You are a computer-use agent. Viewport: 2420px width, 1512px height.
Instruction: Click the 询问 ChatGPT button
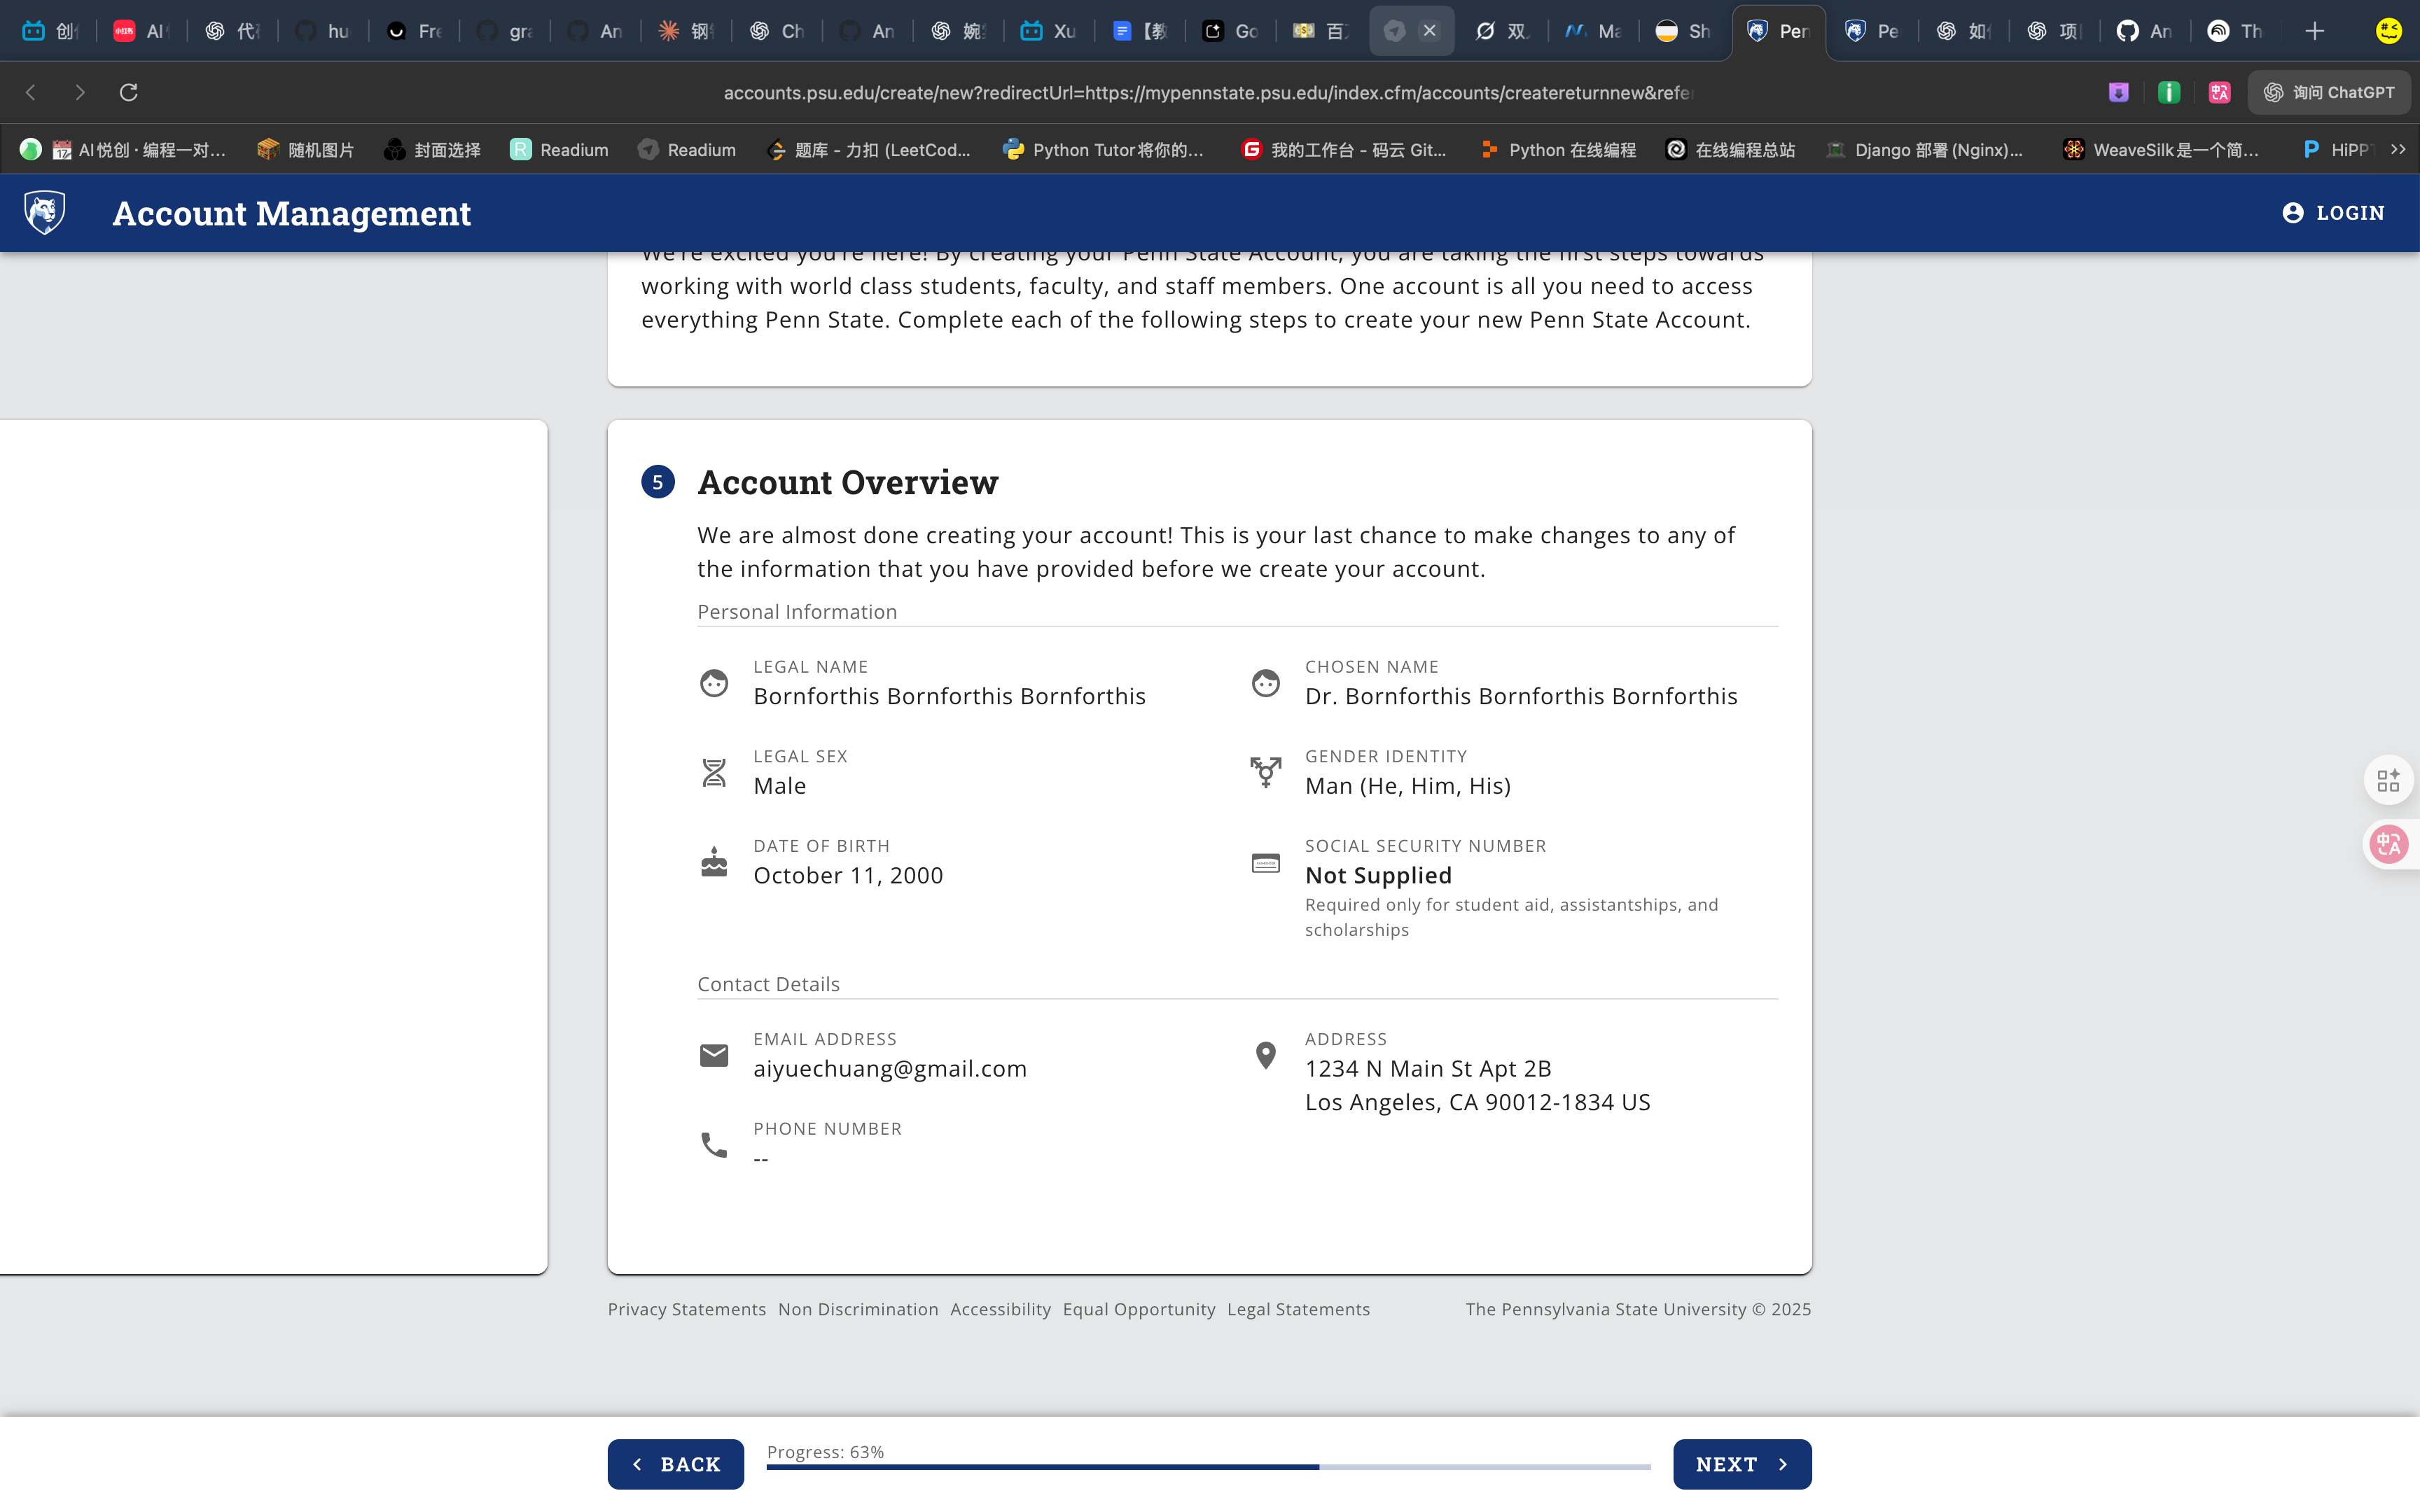point(2330,92)
